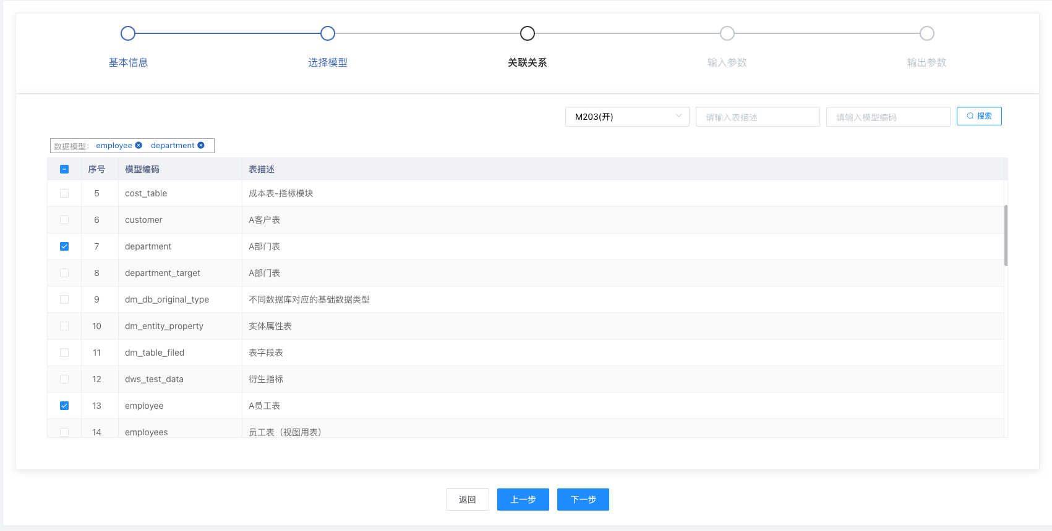
Task: Select the 输入参数 step label
Action: (x=727, y=62)
